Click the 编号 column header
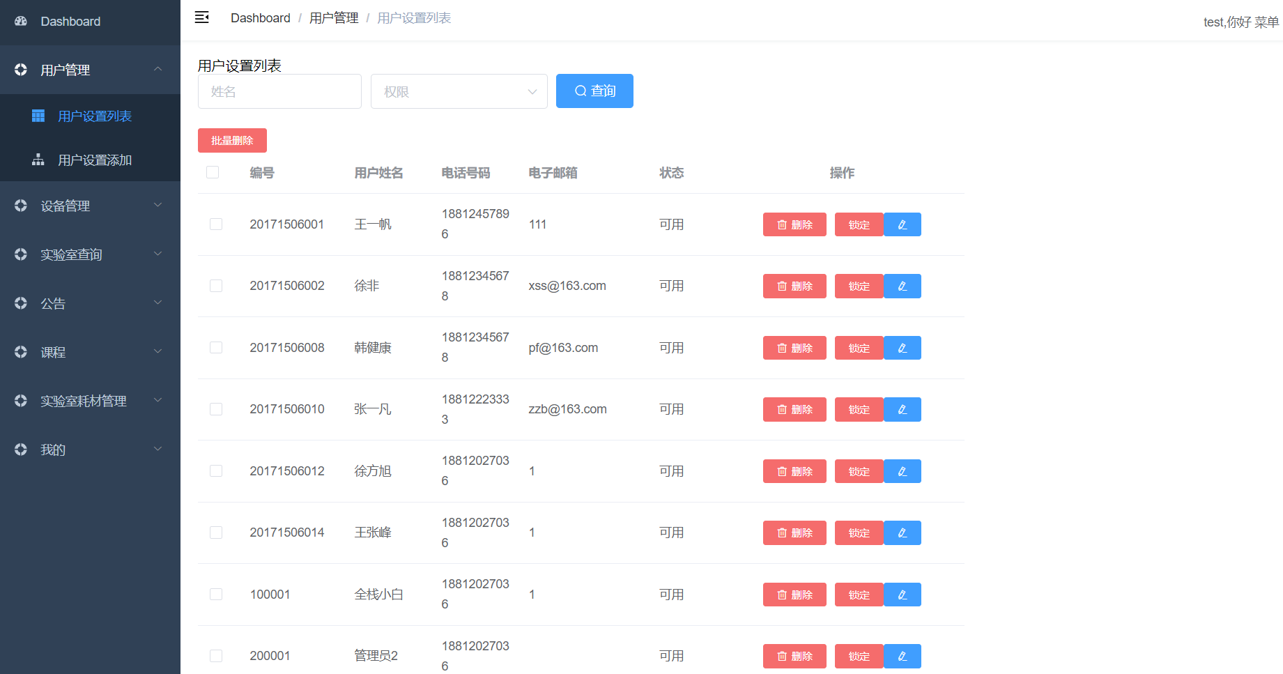The width and height of the screenshot is (1283, 674). point(262,173)
